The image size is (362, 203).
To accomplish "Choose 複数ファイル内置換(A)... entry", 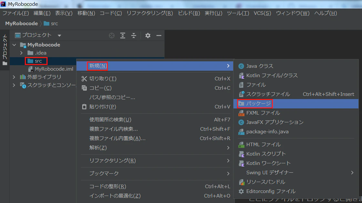I will point(156,138).
